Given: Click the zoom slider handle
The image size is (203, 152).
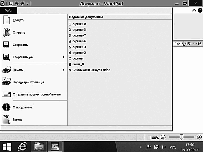Looking at the screenshot, I should (x=181, y=137).
